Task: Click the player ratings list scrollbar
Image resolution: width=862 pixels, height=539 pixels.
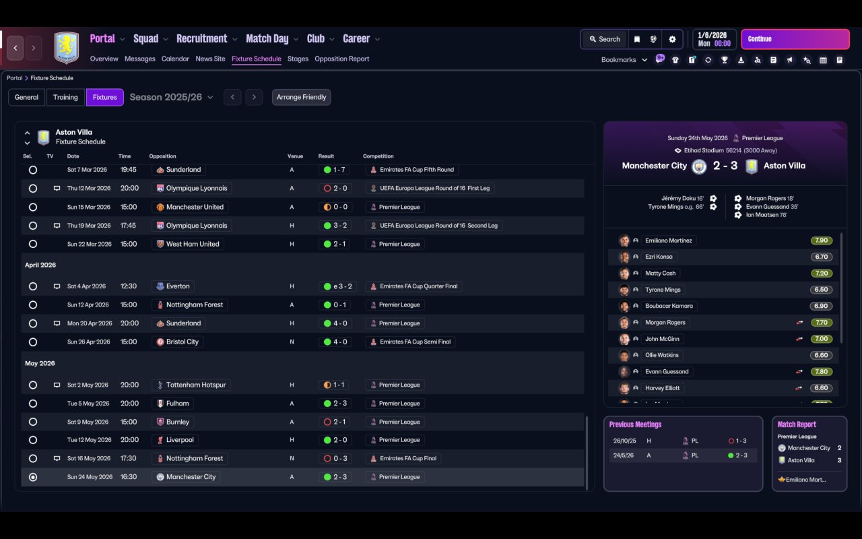Action: pos(842,288)
